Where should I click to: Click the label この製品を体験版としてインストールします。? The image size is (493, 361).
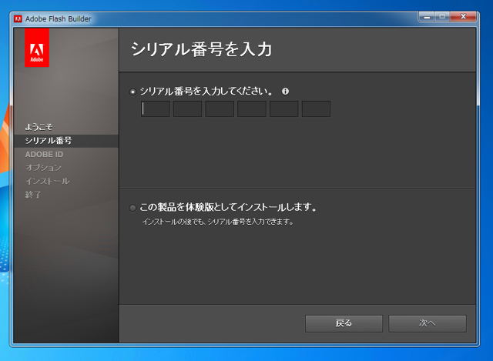[228, 207]
